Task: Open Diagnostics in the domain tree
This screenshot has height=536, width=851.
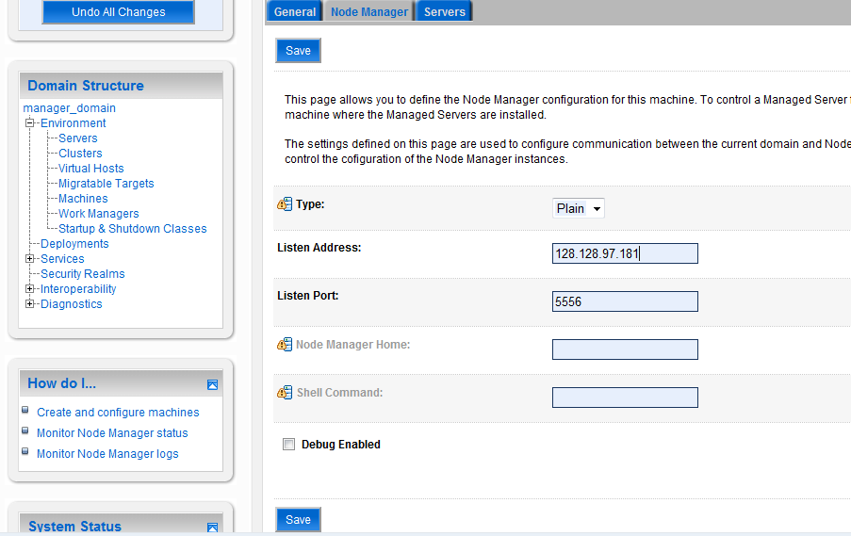Action: coord(72,304)
